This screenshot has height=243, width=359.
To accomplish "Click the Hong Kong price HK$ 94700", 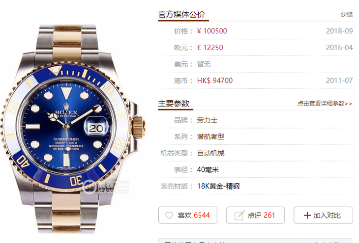I will pos(215,81).
